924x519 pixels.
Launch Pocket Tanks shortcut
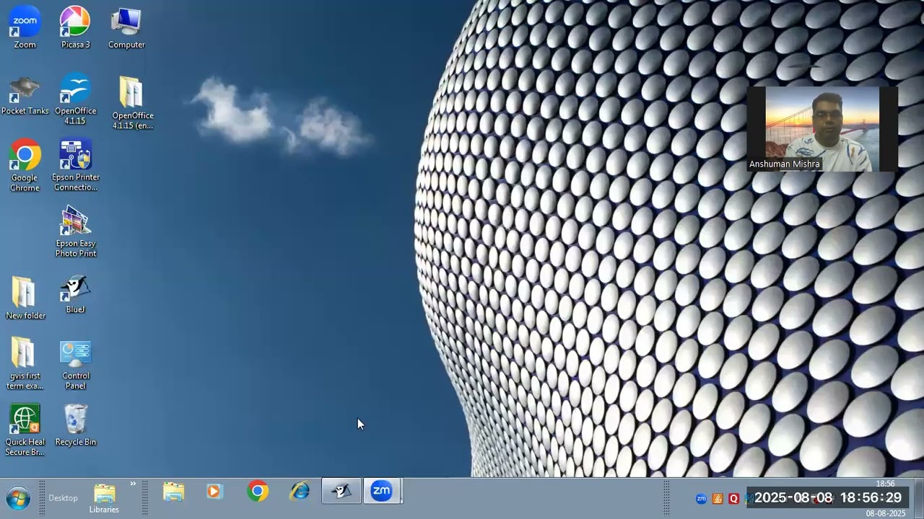click(25, 95)
